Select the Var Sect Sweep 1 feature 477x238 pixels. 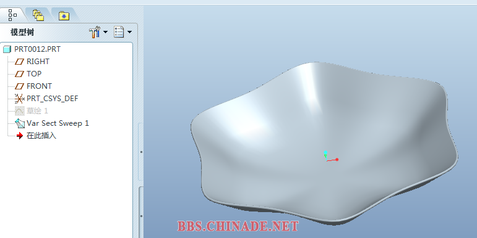pyautogui.click(x=52, y=123)
